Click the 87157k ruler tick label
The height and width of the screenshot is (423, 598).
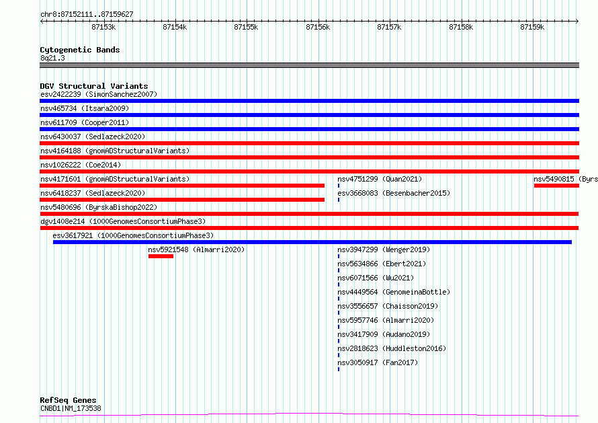point(389,27)
